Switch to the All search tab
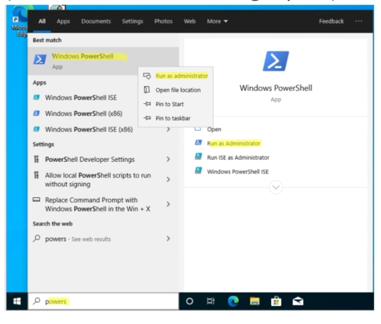The image size is (381, 324). 42,21
